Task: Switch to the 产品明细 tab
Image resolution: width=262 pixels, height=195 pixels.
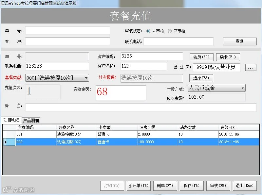Action: [x=31, y=120]
